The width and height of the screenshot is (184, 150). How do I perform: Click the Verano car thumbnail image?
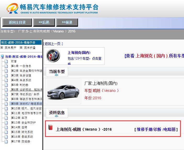click(x=63, y=91)
